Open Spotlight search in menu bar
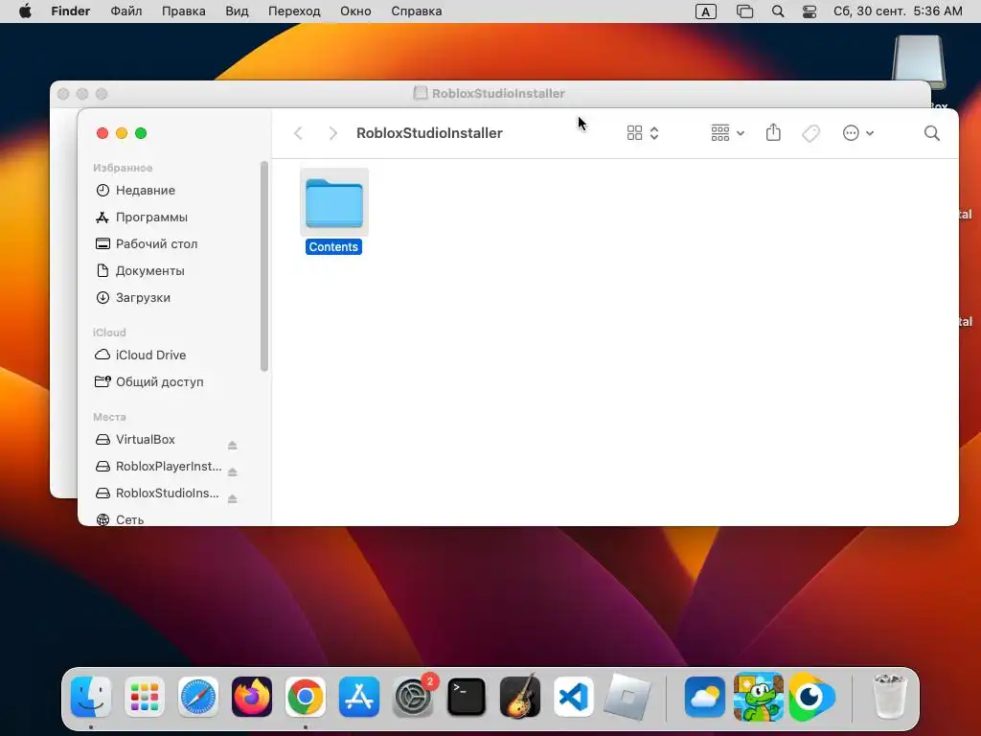Viewport: 981px width, 736px height. [x=778, y=11]
